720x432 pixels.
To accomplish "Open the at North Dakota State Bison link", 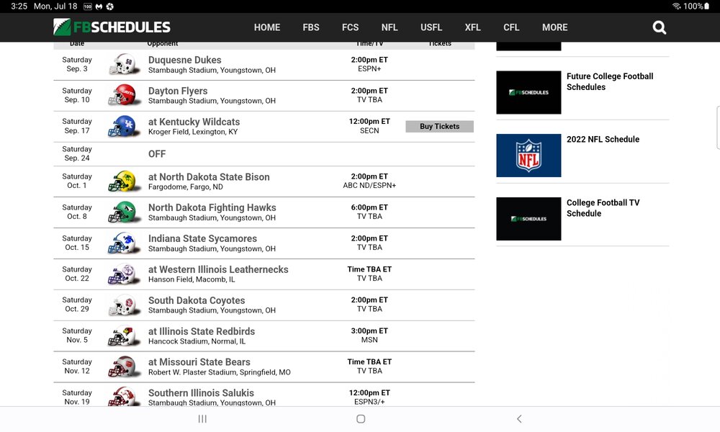I will (x=209, y=176).
